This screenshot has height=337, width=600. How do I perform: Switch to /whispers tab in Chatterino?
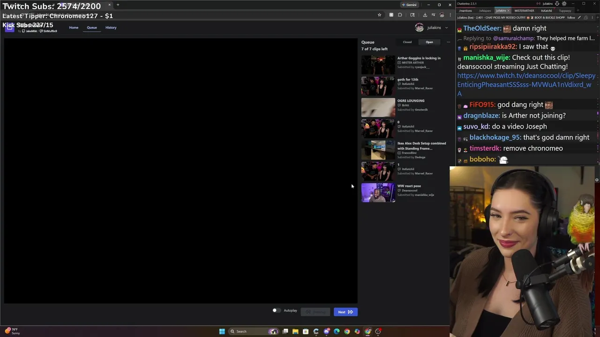[485, 11]
